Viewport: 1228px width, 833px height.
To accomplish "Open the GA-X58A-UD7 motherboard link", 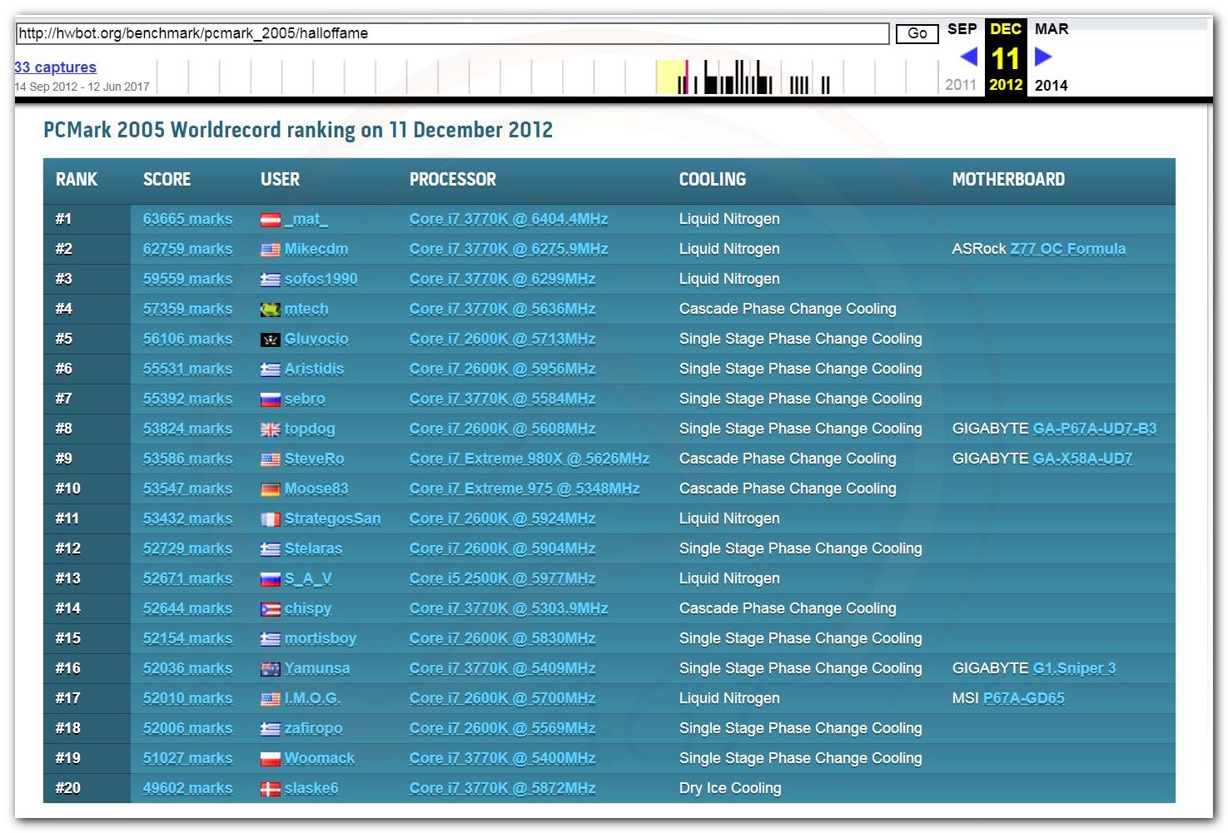I will pos(1082,459).
